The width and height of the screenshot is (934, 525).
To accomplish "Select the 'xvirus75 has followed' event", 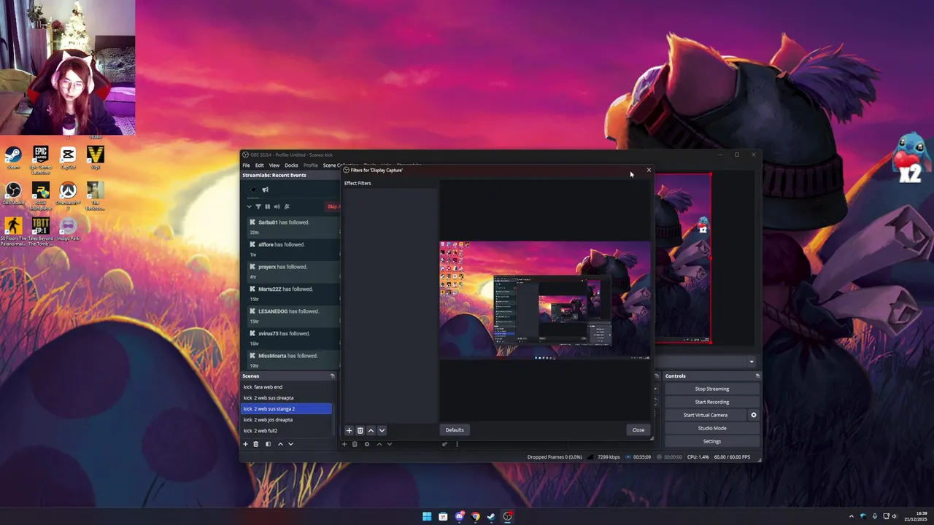I will [292, 338].
